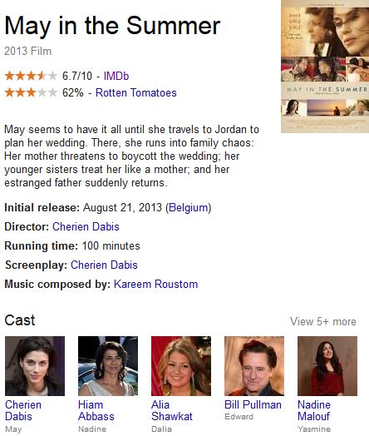This screenshot has height=436, width=369.
Task: Open Hiam Abbass name link
Action: (x=96, y=410)
